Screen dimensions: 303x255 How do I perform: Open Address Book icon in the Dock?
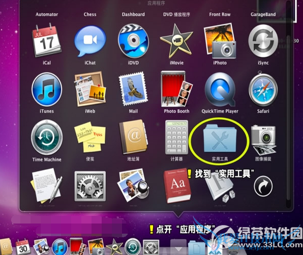click(x=6, y=247)
